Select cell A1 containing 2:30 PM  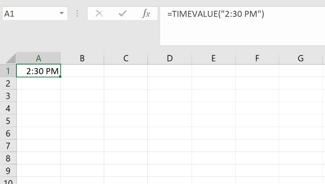coord(38,71)
